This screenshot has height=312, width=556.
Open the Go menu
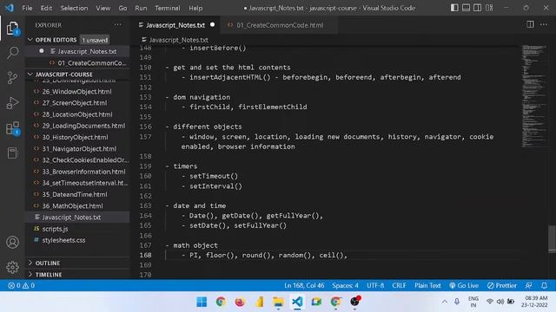(122, 8)
